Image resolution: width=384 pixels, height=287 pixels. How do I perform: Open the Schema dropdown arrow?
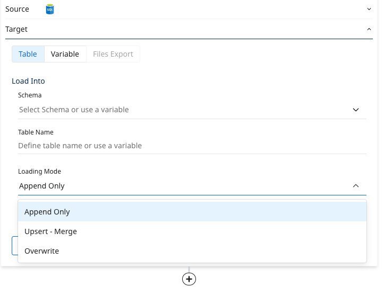coord(356,110)
